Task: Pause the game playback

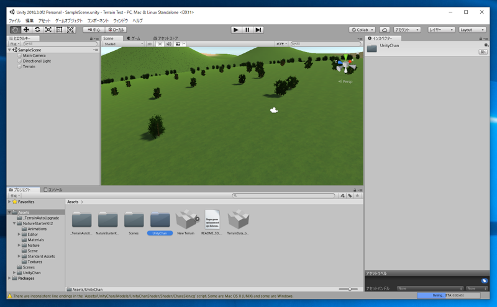Action: (x=247, y=30)
